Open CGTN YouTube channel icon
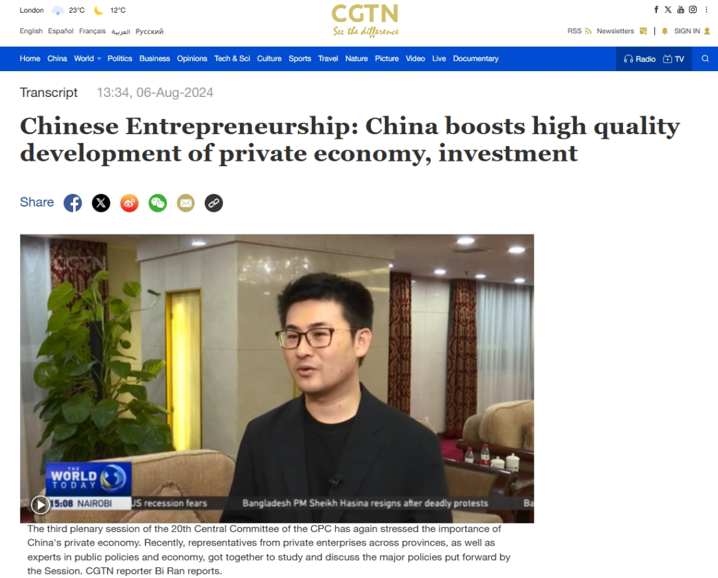This screenshot has height=578, width=718. tap(681, 9)
